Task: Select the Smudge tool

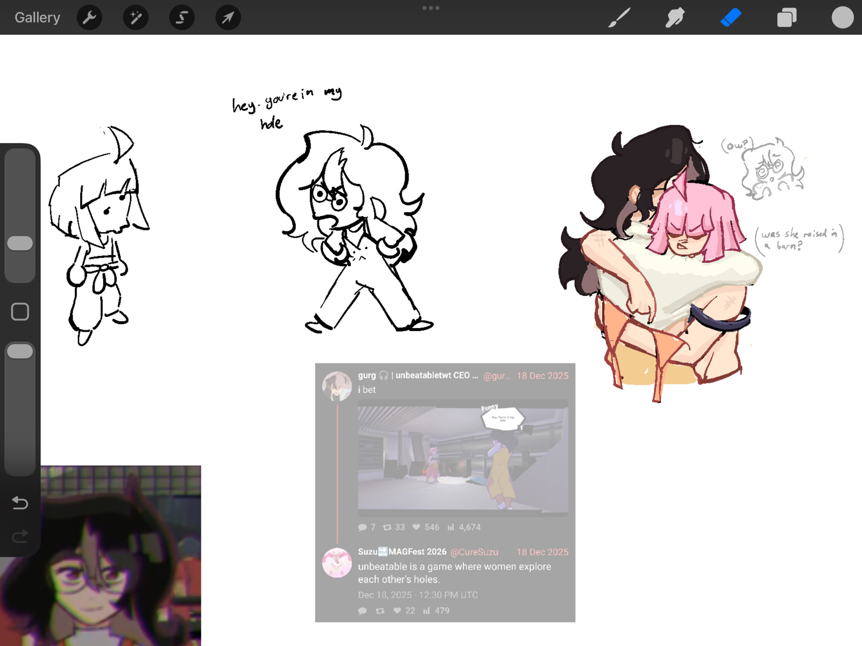Action: click(675, 18)
